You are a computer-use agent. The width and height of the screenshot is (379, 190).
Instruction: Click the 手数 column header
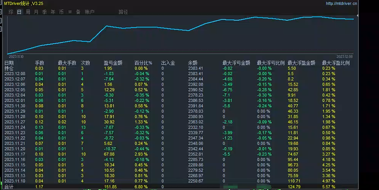click(40, 63)
